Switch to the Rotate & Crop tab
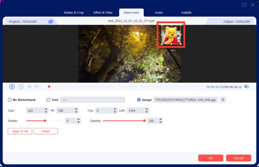 [74, 13]
